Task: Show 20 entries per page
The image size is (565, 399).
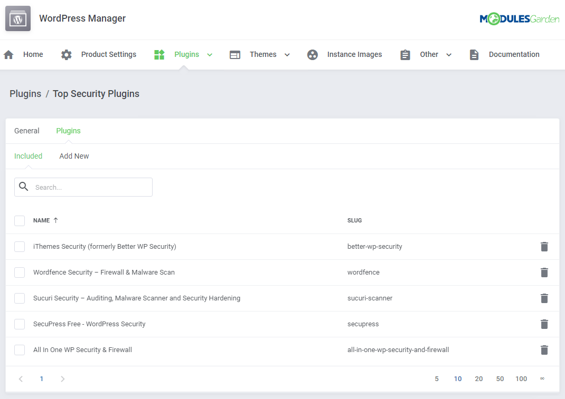Action: tap(478, 379)
